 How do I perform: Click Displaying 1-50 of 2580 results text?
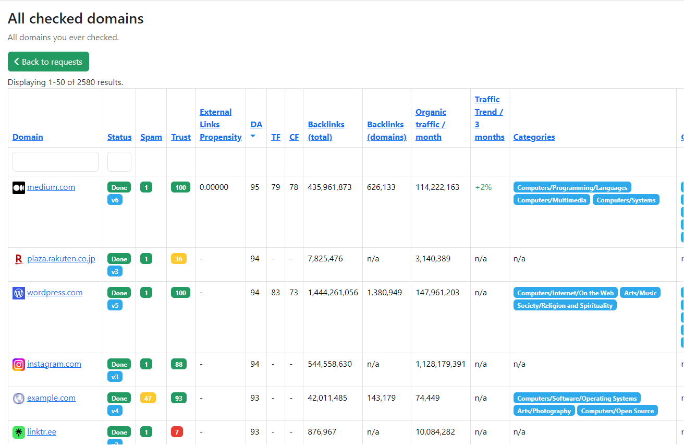(x=65, y=82)
